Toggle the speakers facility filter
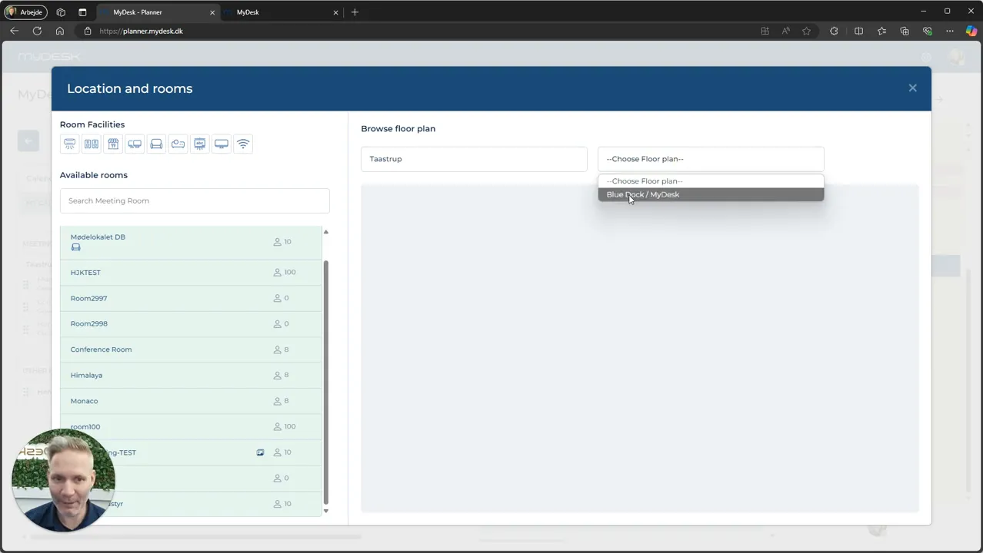This screenshot has height=553, width=983. coord(92,144)
